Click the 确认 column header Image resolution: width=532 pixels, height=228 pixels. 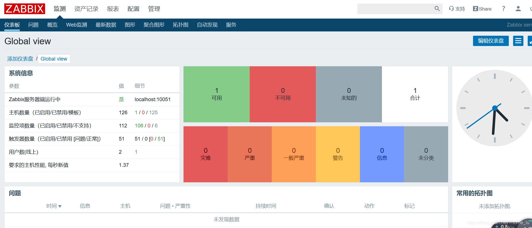coord(329,206)
